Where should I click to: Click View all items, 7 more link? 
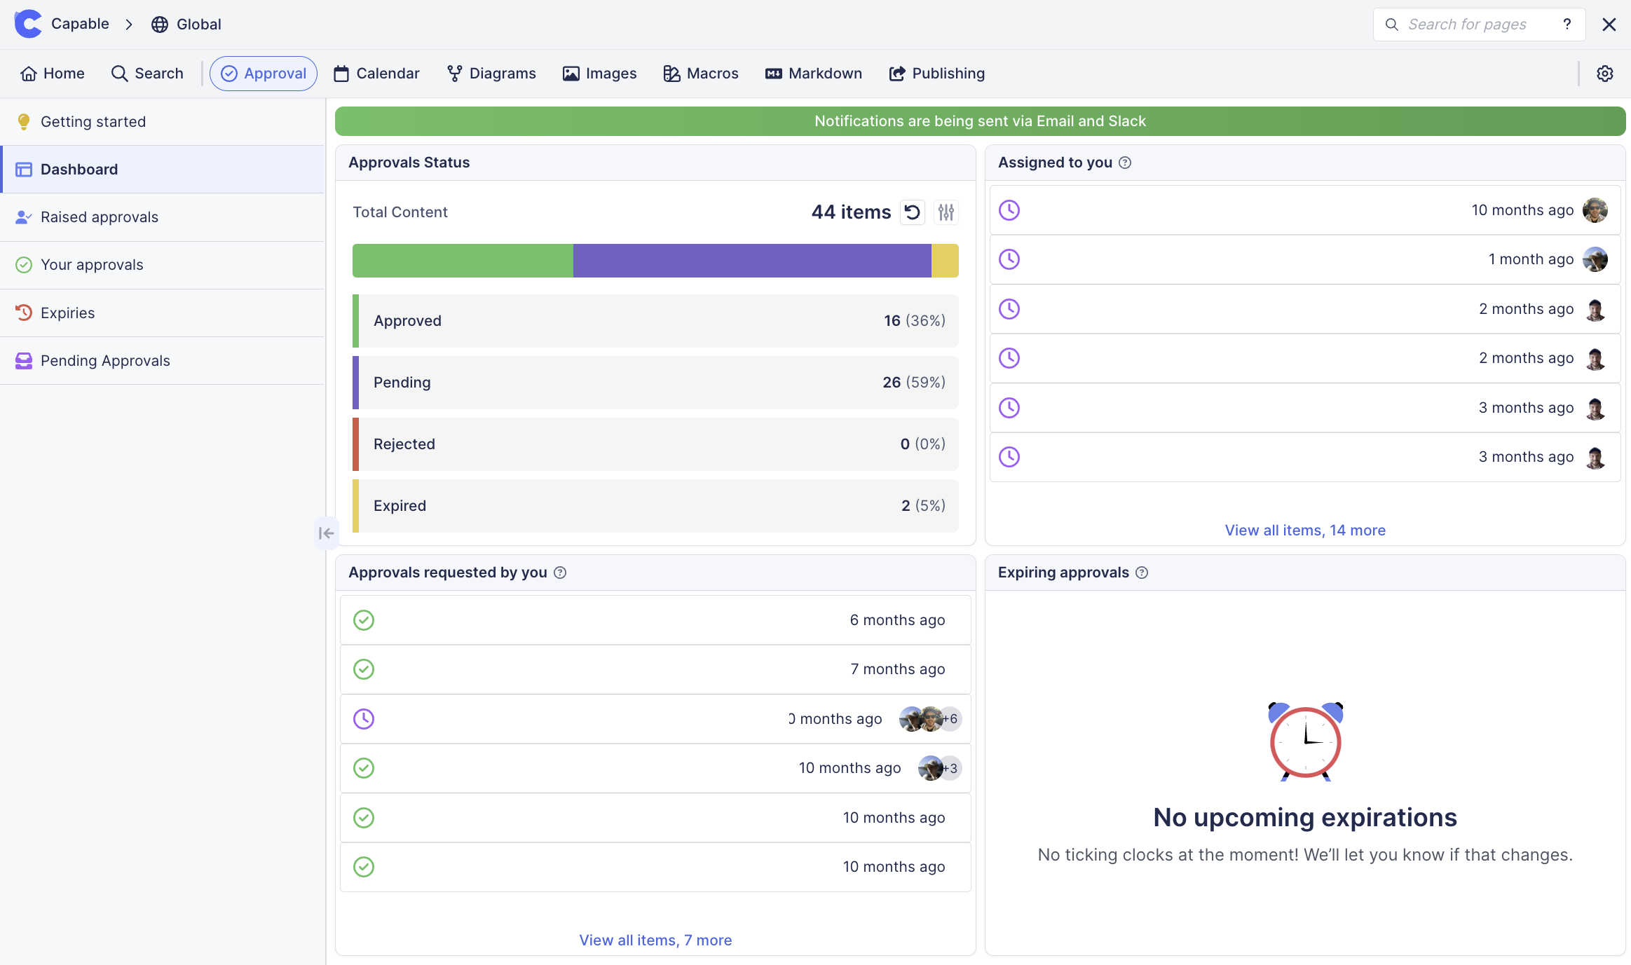click(x=655, y=940)
